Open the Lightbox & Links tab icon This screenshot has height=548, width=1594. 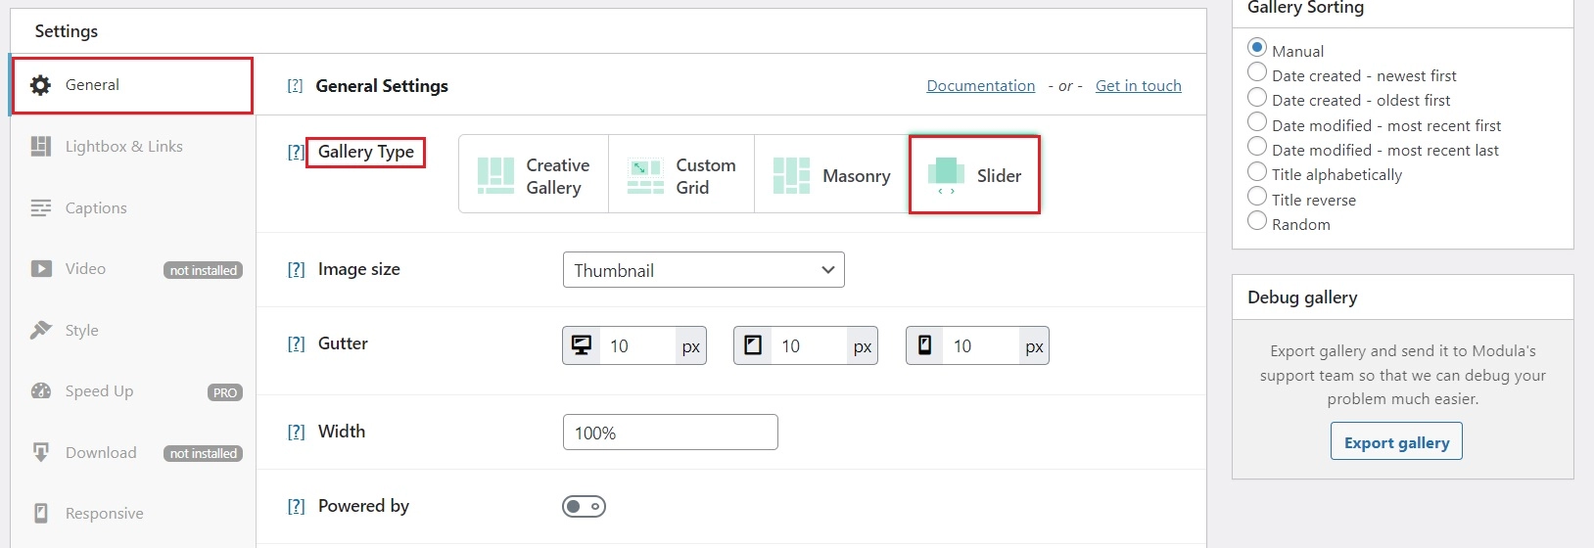40,147
